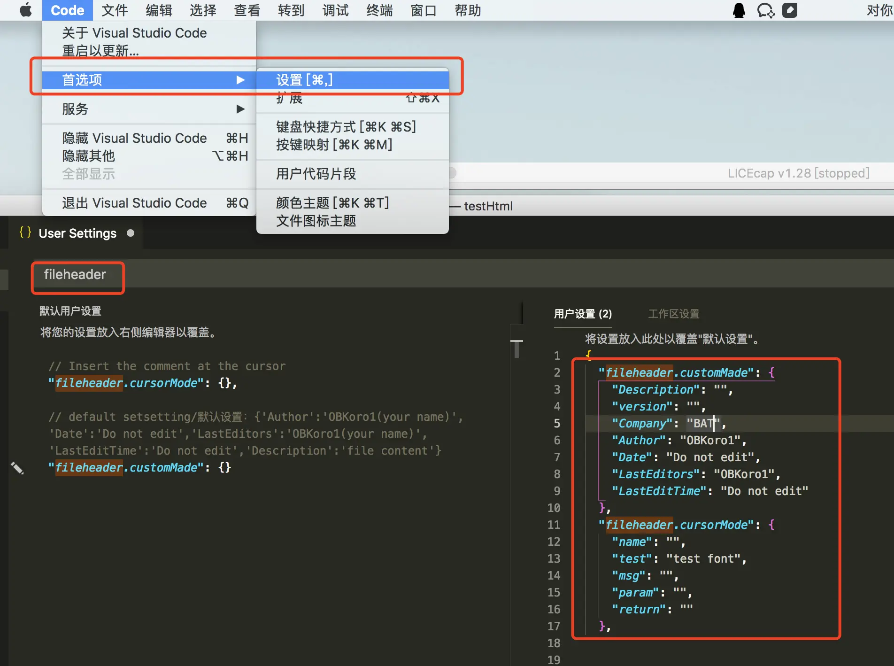Choose 重启以更新…

149,51
